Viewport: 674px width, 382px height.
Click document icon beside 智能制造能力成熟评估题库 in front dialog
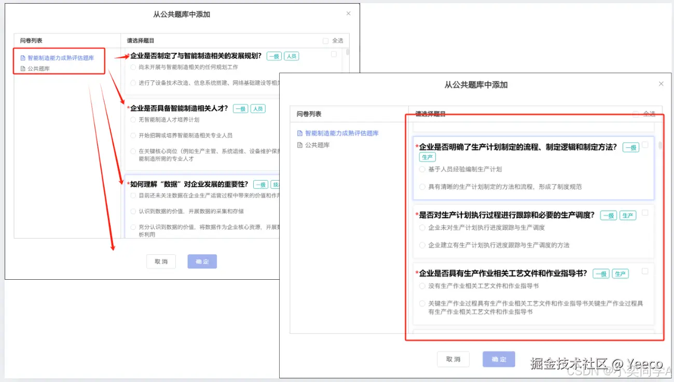tap(299, 133)
